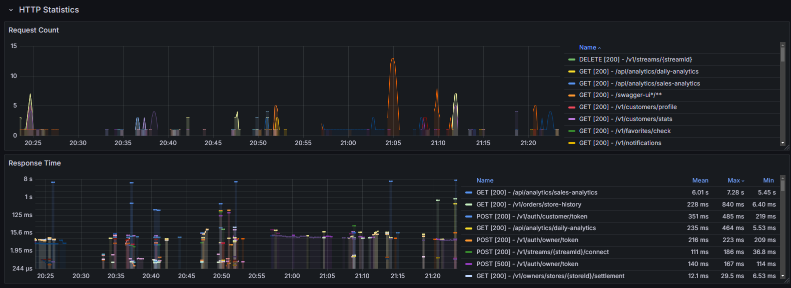The height and width of the screenshot is (288, 791).
Task: Select GET /v1/orders/store-history series label
Action: [529, 204]
